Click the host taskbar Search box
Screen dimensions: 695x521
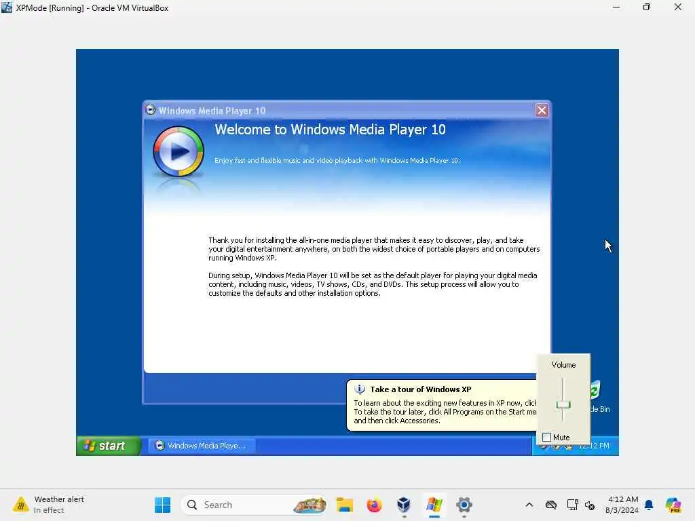255,505
